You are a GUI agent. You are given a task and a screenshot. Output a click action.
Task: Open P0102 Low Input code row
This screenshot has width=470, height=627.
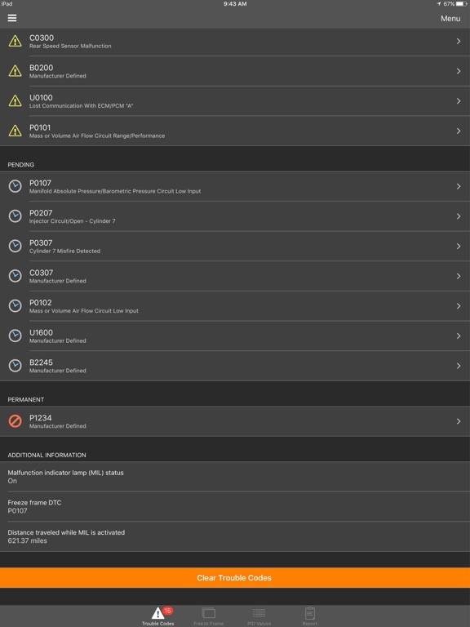pos(235,306)
